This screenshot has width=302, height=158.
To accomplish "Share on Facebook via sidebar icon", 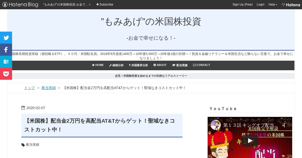I will (6, 50).
